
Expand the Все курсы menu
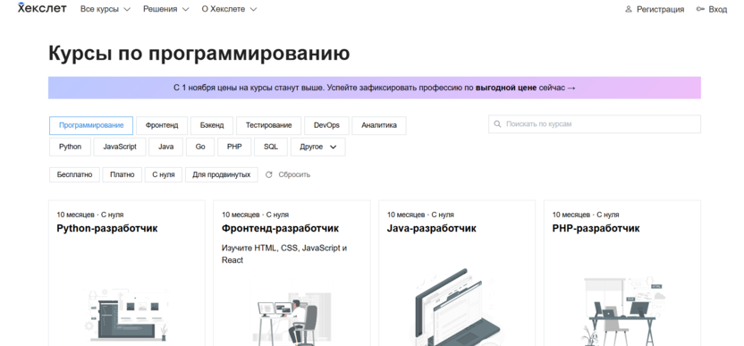click(x=106, y=9)
